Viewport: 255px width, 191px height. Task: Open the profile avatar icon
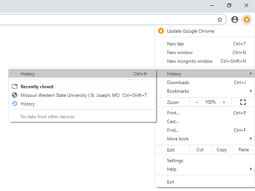[235, 20]
